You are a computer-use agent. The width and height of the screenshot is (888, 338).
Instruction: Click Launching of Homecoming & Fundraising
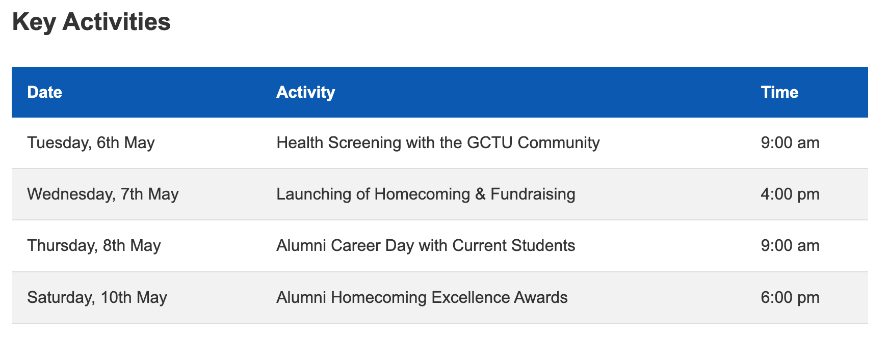point(426,194)
